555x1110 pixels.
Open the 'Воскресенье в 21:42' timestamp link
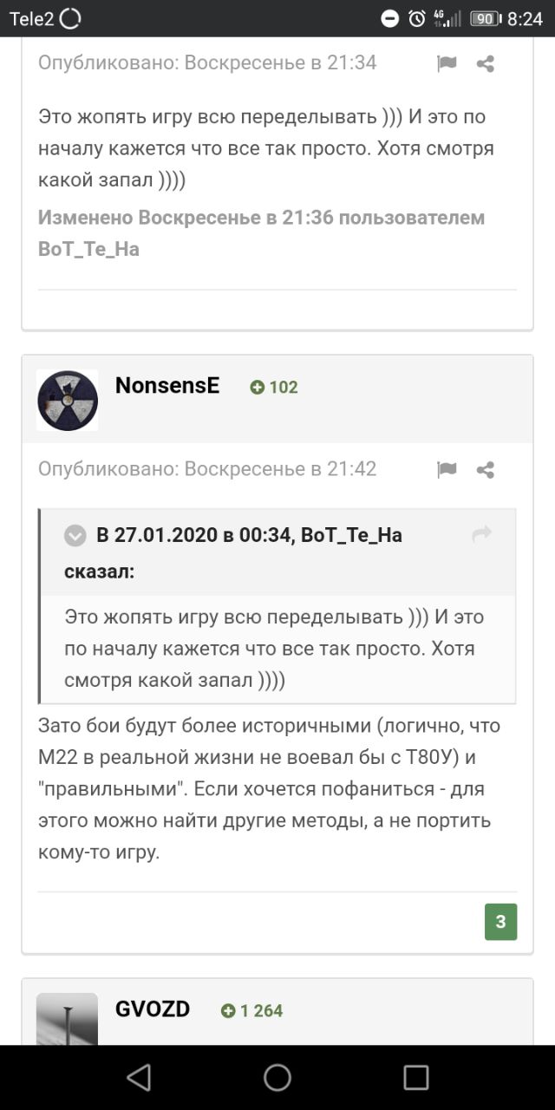click(x=280, y=469)
